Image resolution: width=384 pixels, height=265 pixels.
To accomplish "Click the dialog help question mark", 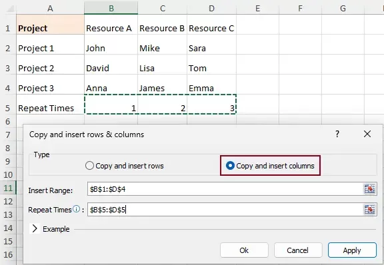I will pos(337,134).
